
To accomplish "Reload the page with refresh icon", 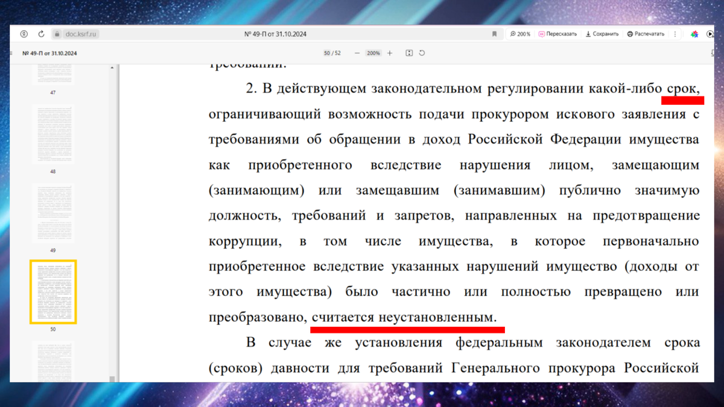I will (x=41, y=34).
